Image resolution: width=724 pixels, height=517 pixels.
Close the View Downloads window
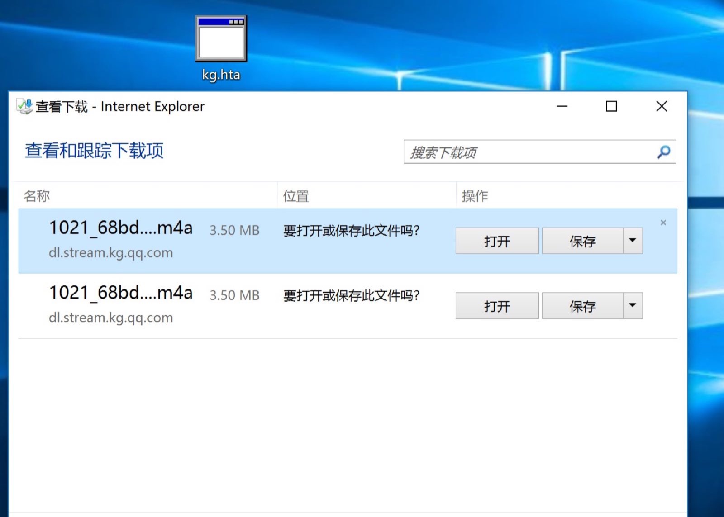click(x=662, y=106)
